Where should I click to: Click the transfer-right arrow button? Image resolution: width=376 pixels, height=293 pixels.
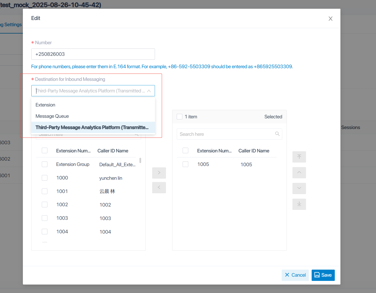[x=159, y=173]
